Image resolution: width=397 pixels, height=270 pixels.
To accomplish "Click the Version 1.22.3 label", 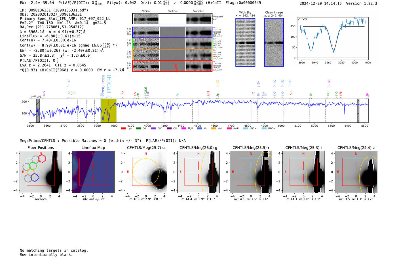I will 362,3.
